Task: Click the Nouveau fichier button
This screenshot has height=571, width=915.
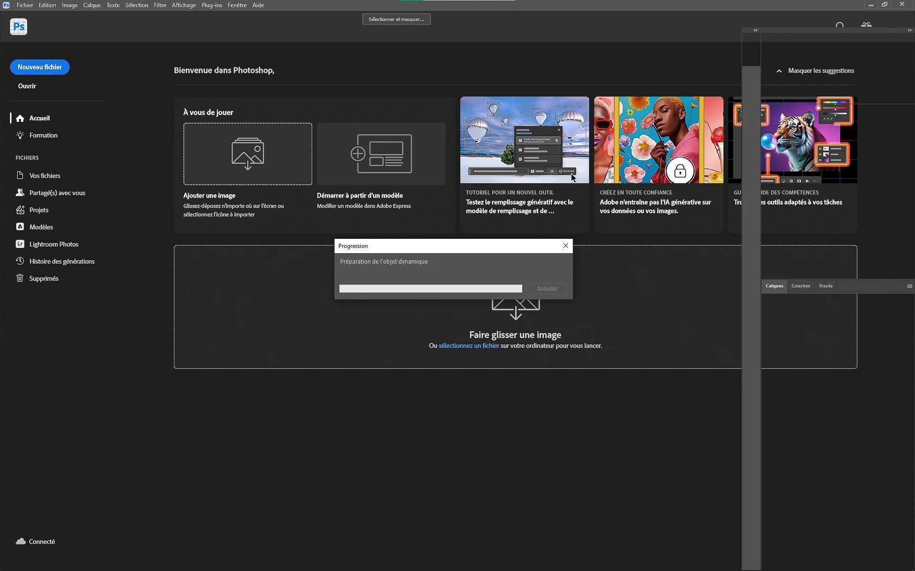Action: click(x=40, y=67)
